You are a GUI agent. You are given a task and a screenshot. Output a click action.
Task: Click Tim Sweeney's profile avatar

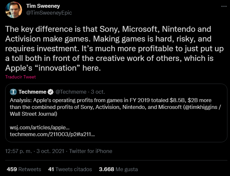14,10
